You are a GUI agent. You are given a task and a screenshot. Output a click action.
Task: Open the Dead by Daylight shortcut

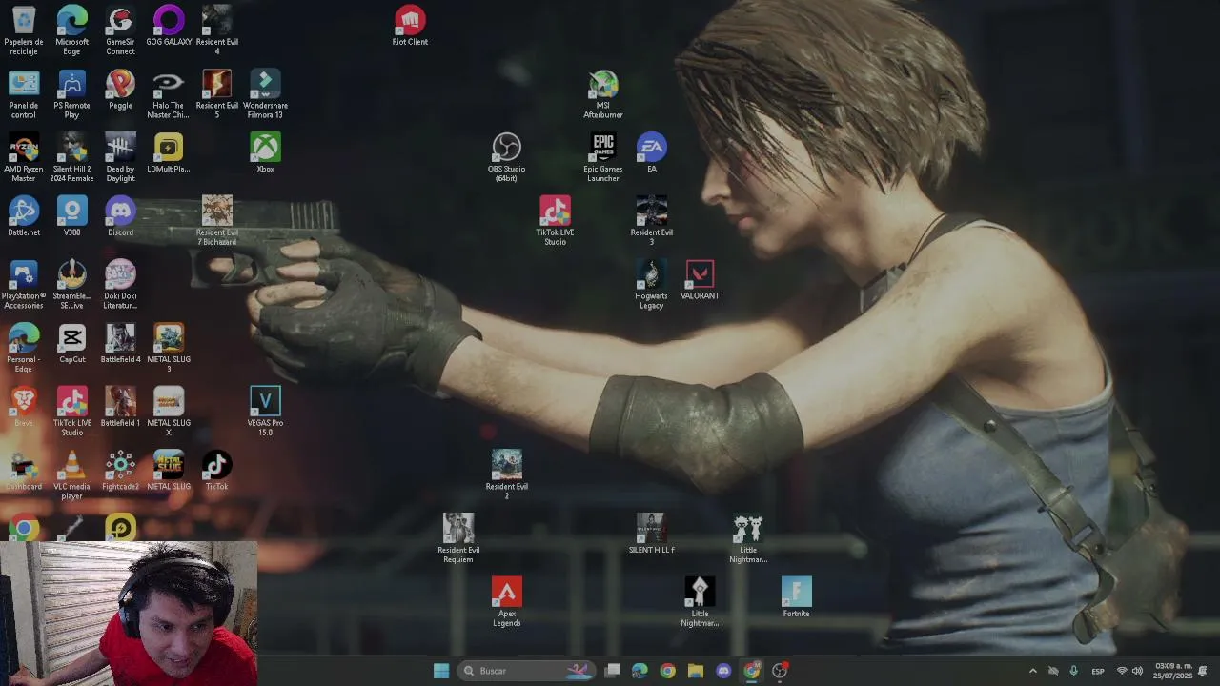pos(120,157)
